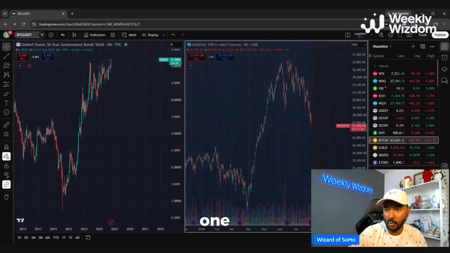Set chart range to YTD

pyautogui.click(x=56, y=238)
